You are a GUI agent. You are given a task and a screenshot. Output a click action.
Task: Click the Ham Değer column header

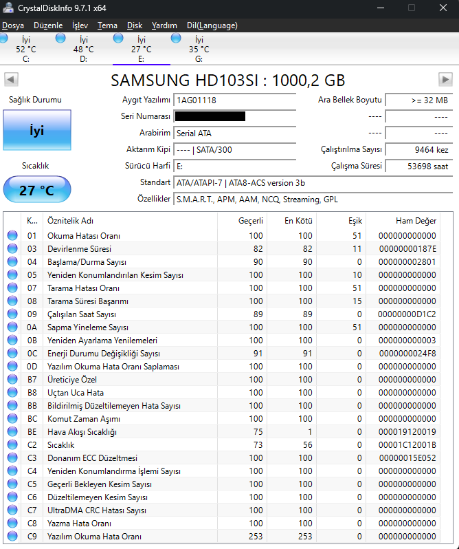(403, 221)
